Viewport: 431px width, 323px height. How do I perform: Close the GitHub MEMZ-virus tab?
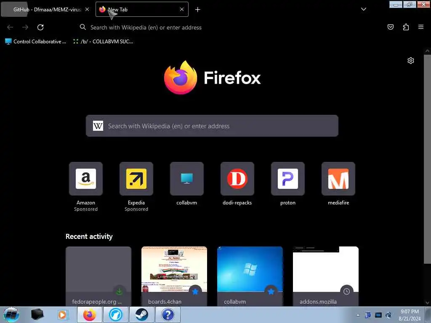tap(87, 9)
